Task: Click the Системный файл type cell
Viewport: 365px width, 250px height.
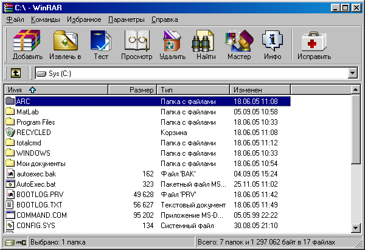Action: pyautogui.click(x=187, y=225)
